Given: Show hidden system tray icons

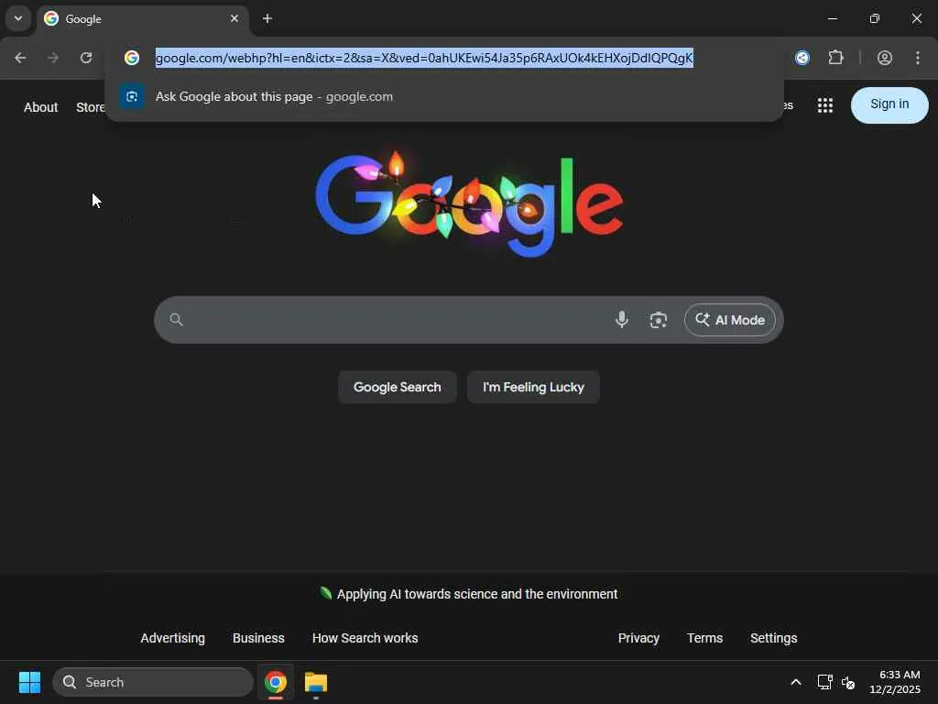Looking at the screenshot, I should coord(796,682).
